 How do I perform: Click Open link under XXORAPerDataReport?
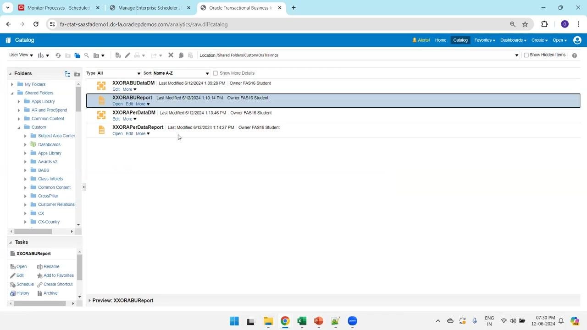pos(117,134)
